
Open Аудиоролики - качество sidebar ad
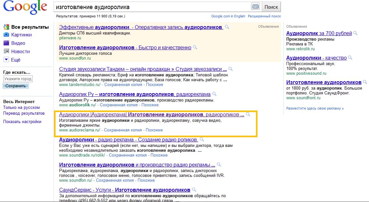coord(316,58)
